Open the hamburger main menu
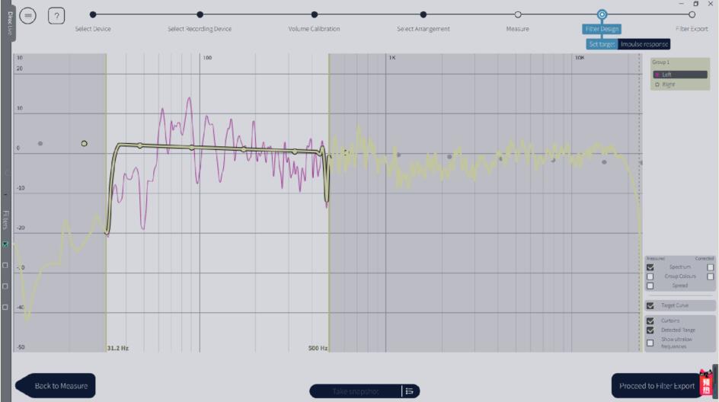The height and width of the screenshot is (402, 719). coord(28,15)
